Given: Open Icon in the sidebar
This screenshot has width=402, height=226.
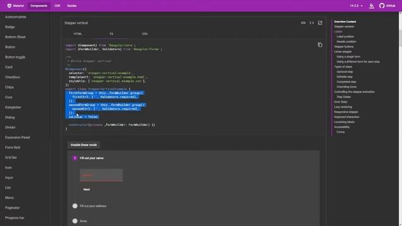Looking at the screenshot, I should 8,168.
